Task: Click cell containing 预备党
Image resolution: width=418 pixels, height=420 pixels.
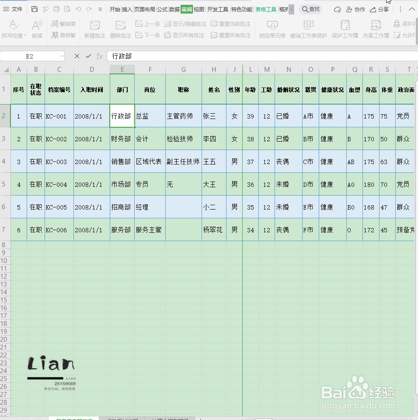Action: 405,230
